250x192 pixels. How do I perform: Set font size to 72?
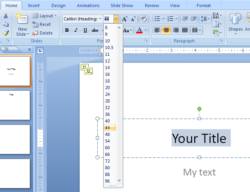pyautogui.click(x=110, y=161)
